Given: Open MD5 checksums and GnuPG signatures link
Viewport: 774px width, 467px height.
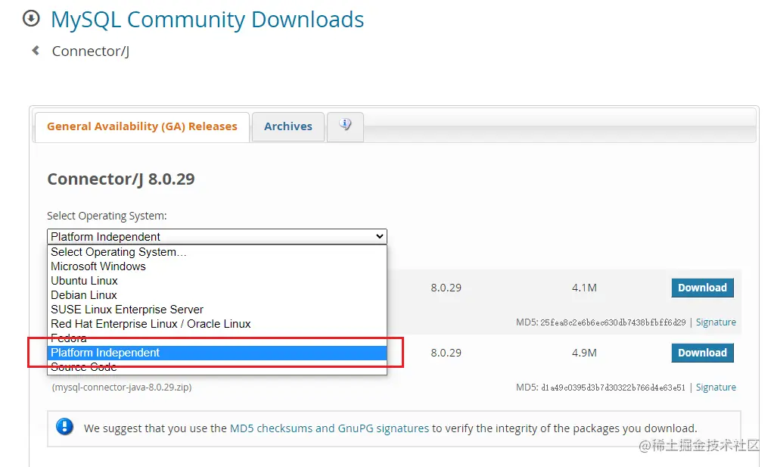Looking at the screenshot, I should click(x=329, y=428).
